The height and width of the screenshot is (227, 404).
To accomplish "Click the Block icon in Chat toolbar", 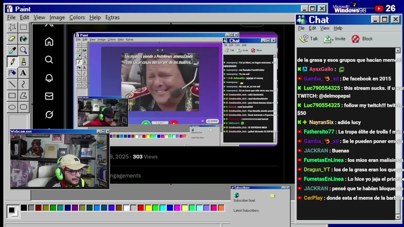I will coord(355,39).
